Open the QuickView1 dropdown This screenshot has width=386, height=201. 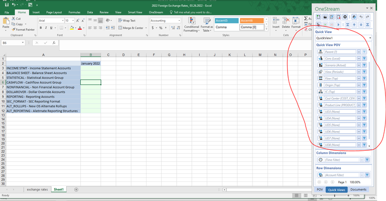[370, 38]
